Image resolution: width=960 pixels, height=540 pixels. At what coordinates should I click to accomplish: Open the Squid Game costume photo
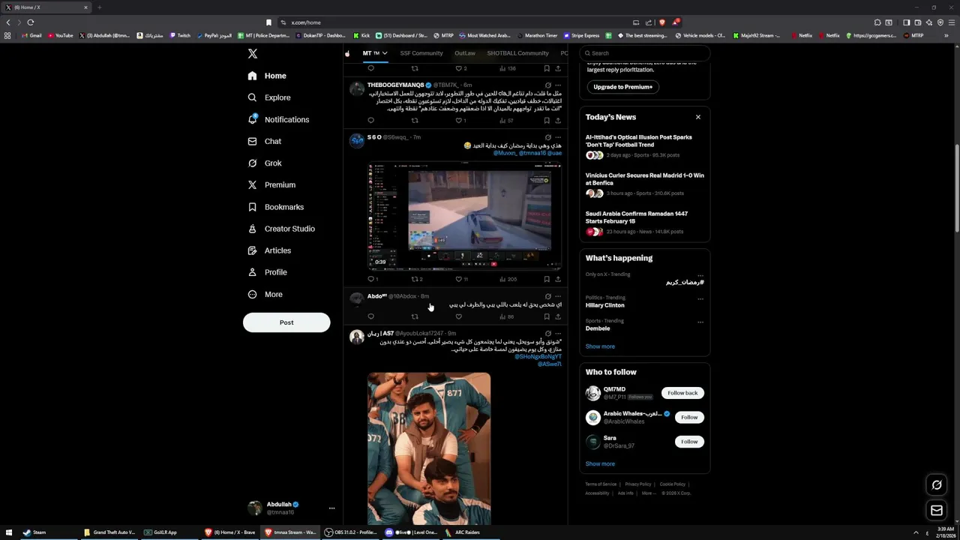pyautogui.click(x=429, y=448)
